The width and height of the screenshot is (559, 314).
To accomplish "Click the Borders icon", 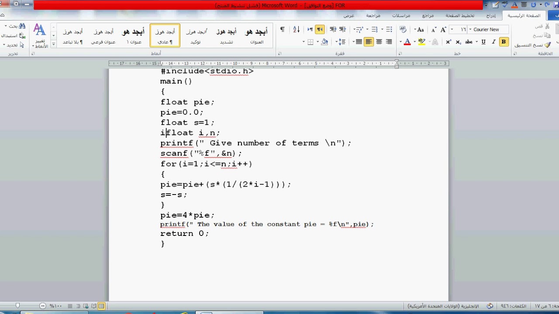I will pyautogui.click(x=311, y=42).
